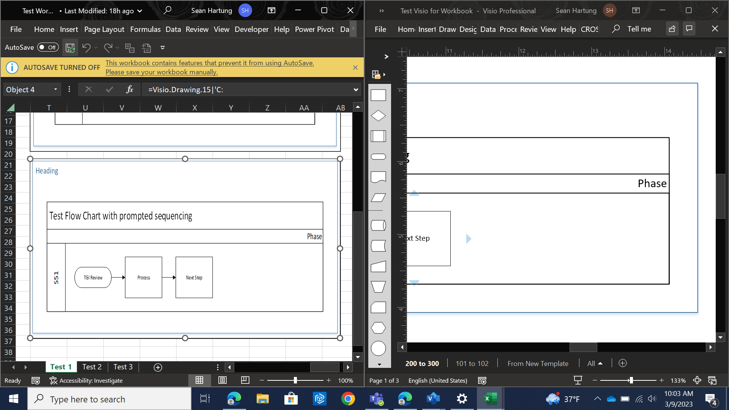Click the Insert Function fx icon
The height and width of the screenshot is (410, 729).
coord(129,90)
